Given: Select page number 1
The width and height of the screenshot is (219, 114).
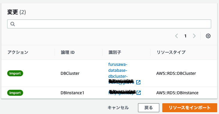Looking at the screenshot, I should (x=185, y=36).
